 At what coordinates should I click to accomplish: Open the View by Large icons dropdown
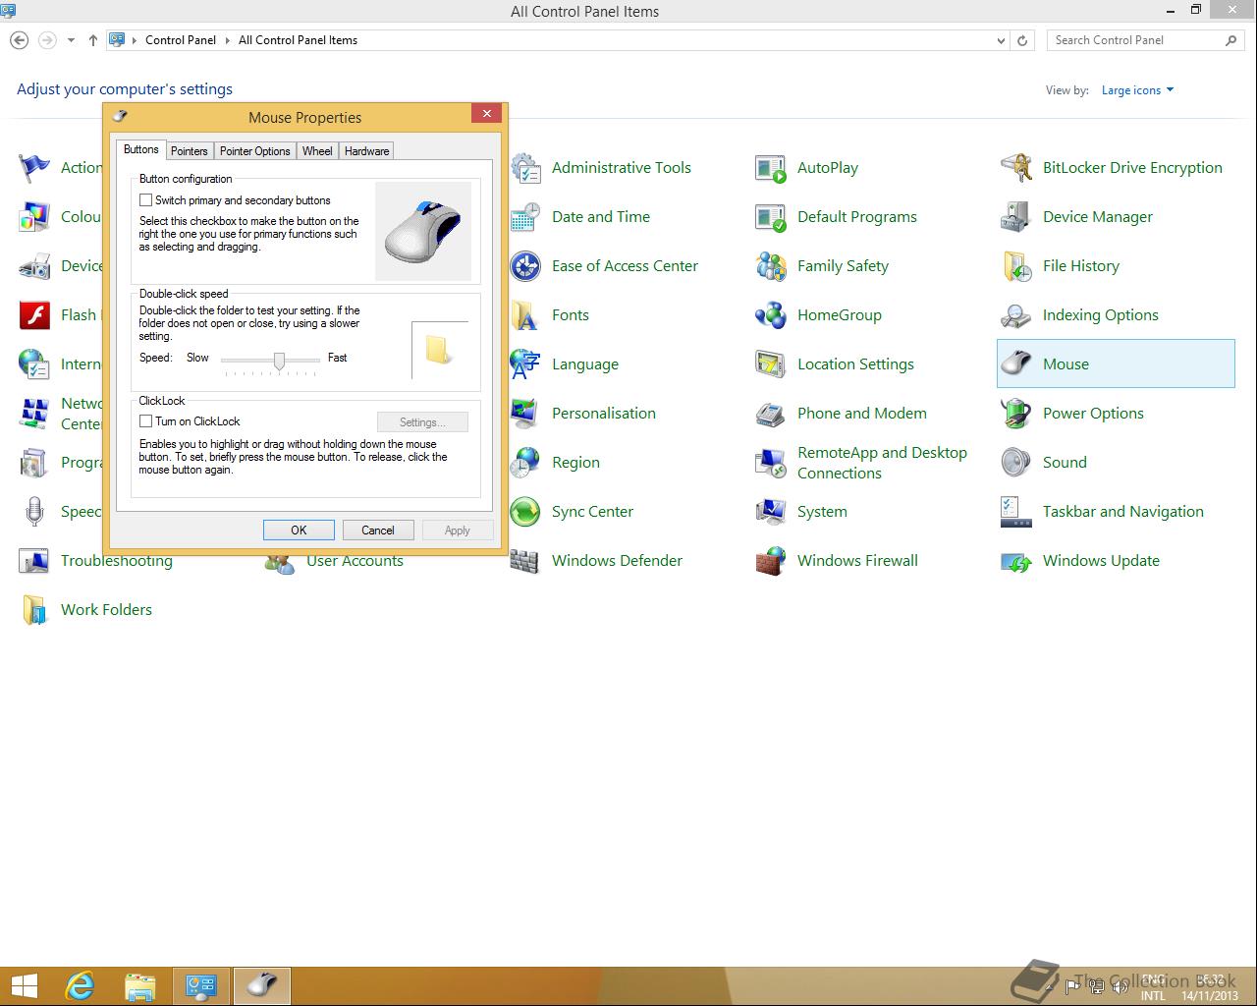(1137, 90)
